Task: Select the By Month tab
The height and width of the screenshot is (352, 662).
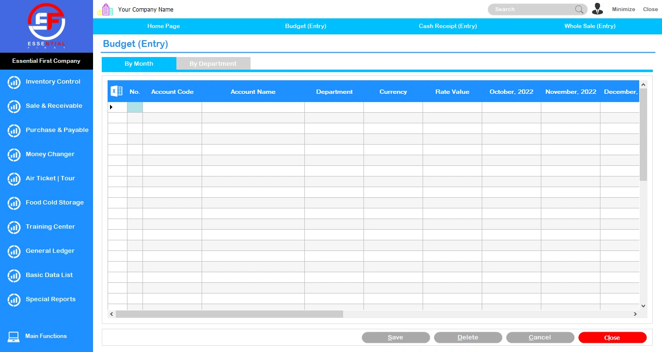Action: click(139, 63)
